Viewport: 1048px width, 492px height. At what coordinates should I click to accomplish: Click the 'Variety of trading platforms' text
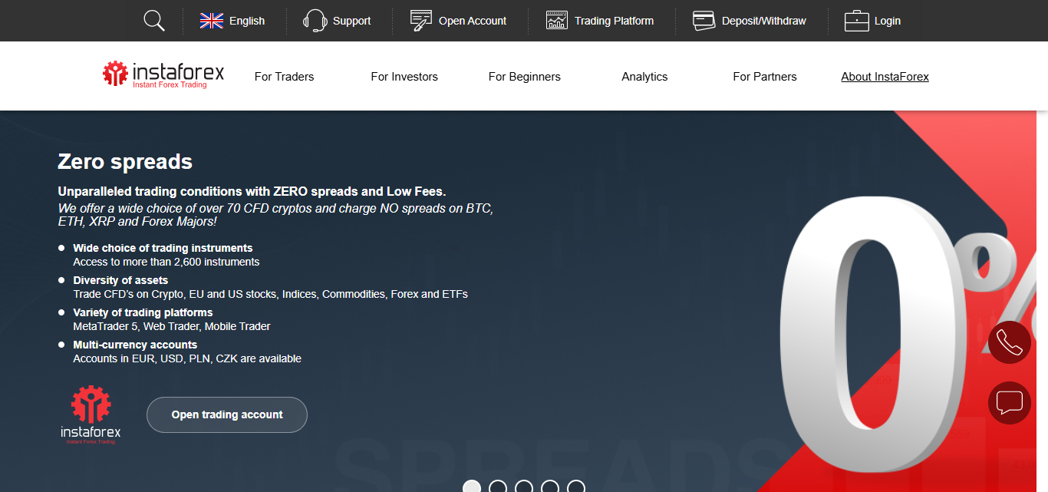pos(143,312)
